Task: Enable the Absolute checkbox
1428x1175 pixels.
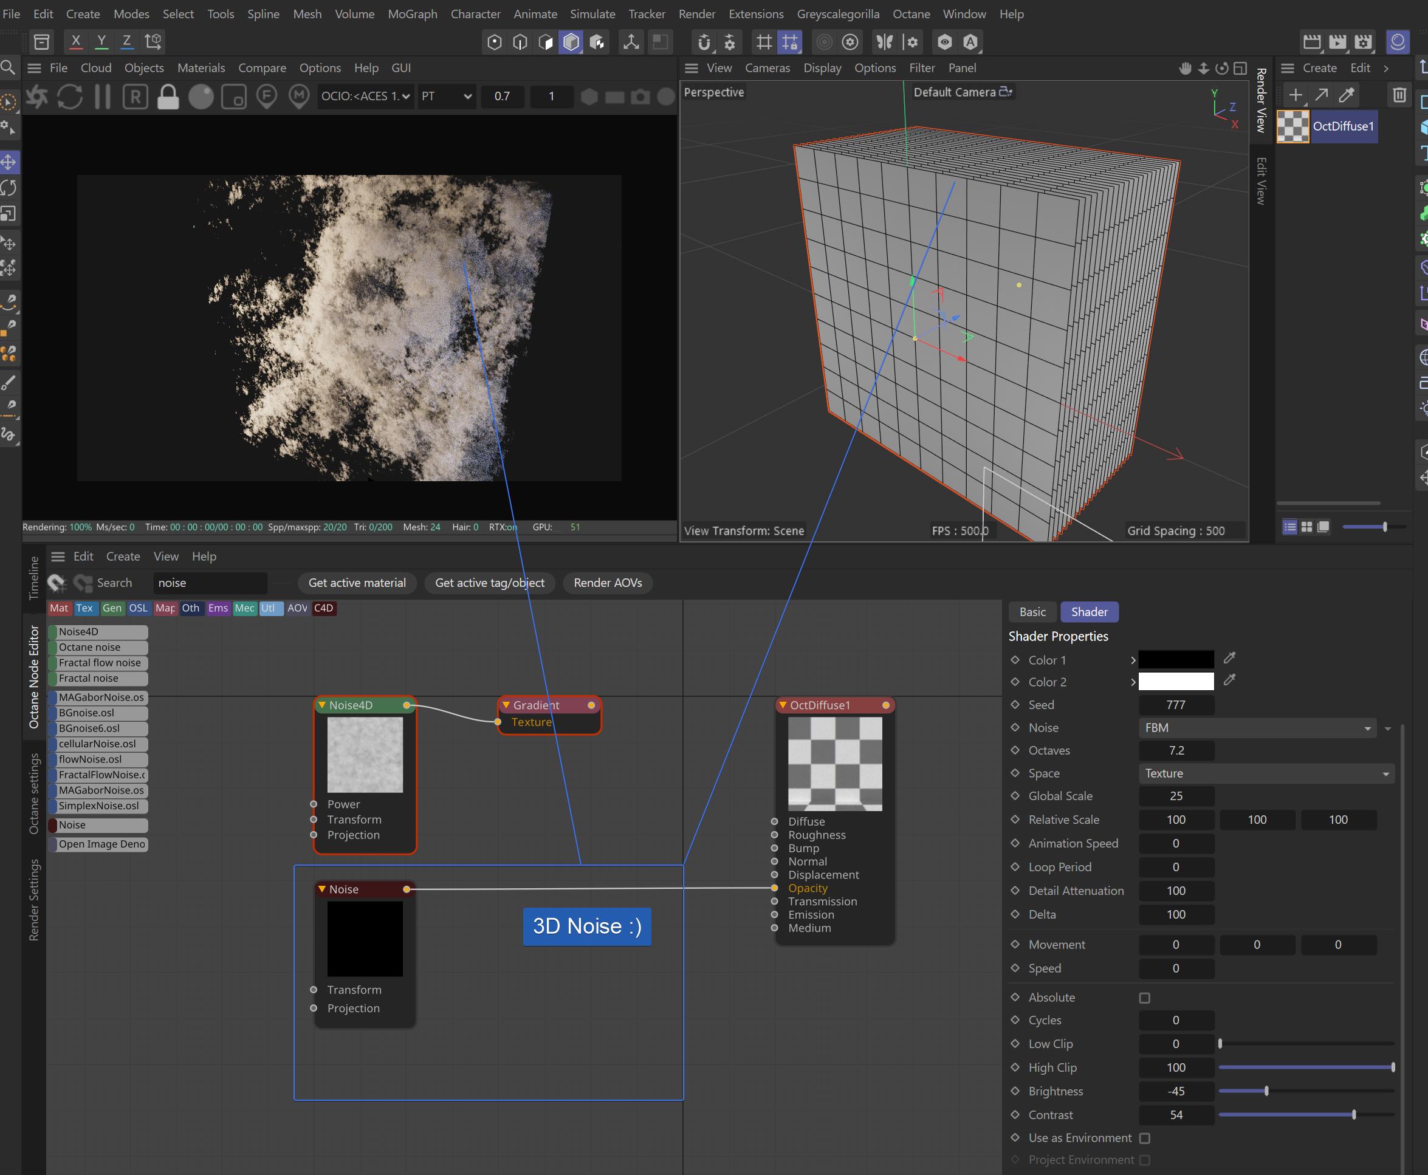Action: point(1144,998)
